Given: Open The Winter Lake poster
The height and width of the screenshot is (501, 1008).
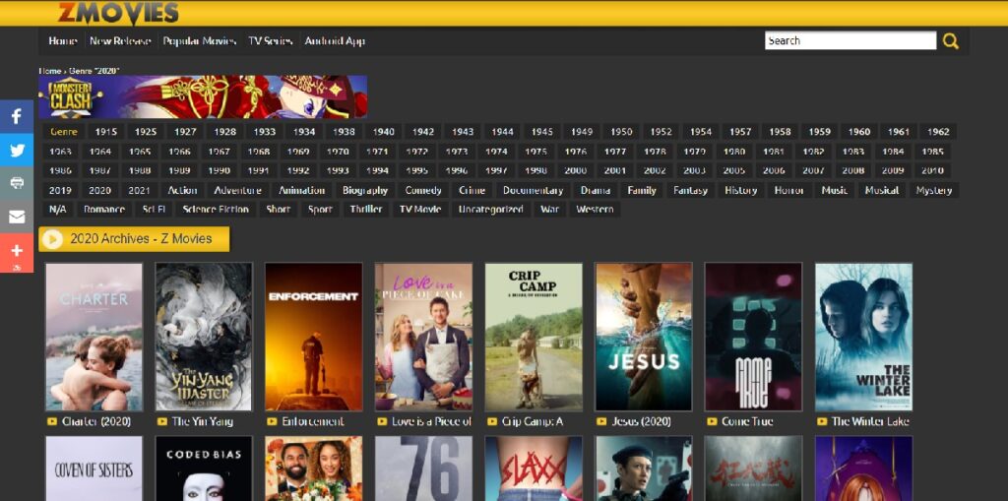Looking at the screenshot, I should (863, 337).
